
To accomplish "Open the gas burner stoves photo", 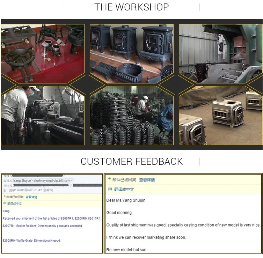I will [43, 53].
